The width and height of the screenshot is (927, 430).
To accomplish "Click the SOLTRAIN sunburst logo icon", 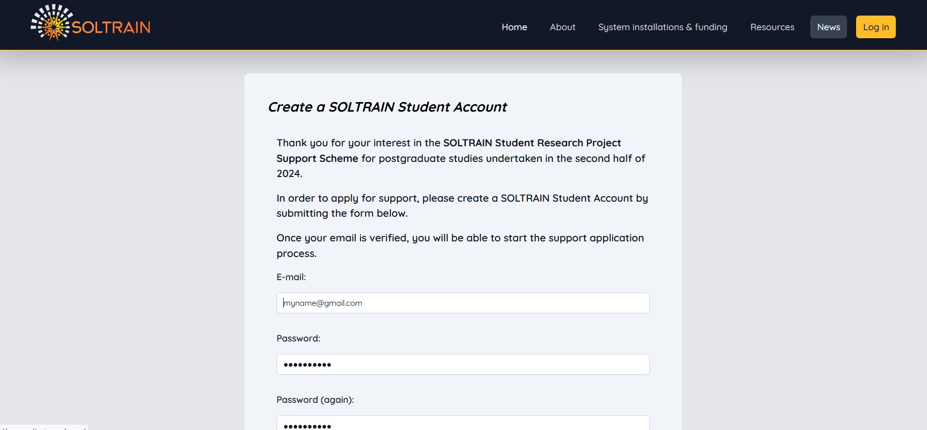I will [50, 23].
